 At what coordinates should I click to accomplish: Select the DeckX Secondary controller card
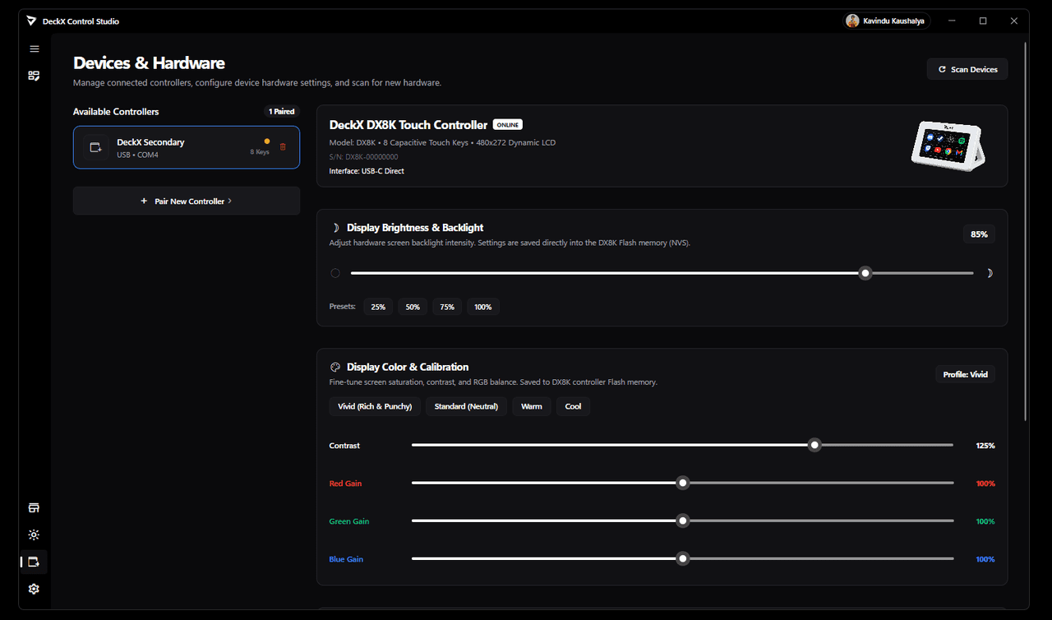coord(187,147)
